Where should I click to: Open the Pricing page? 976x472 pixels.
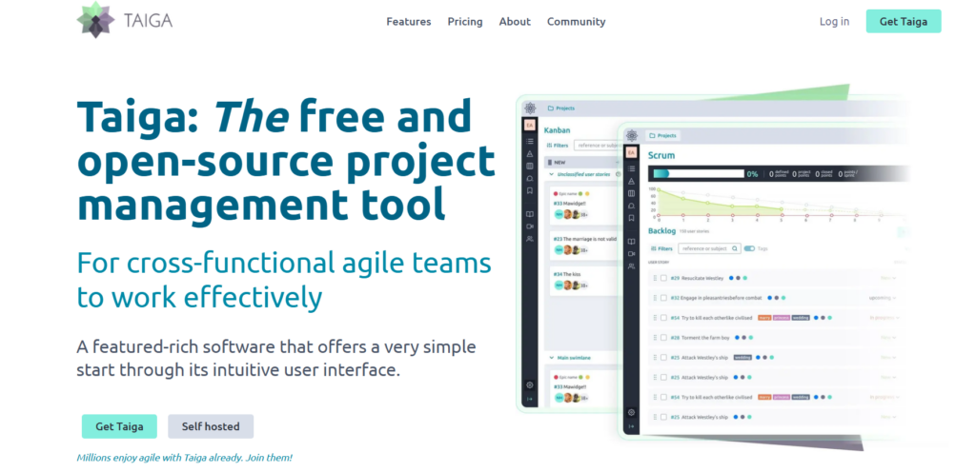coord(465,22)
